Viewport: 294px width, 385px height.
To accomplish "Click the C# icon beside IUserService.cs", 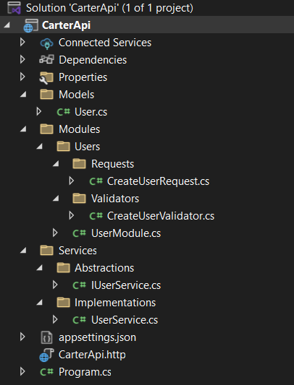I will coord(79,285).
